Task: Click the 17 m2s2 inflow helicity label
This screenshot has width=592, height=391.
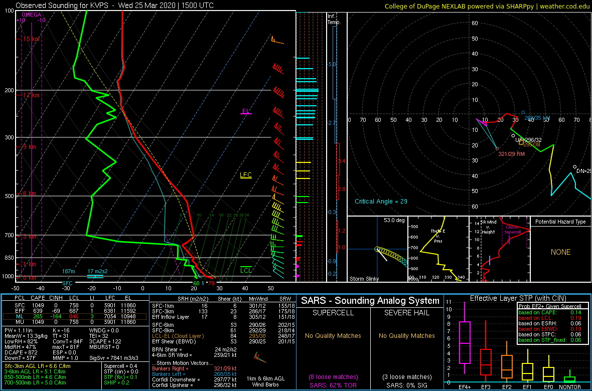Action: click(97, 271)
